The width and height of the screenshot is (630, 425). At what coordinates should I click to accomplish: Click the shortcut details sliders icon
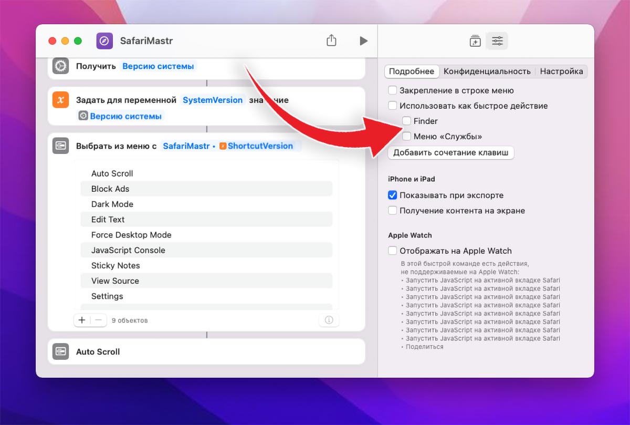(497, 41)
